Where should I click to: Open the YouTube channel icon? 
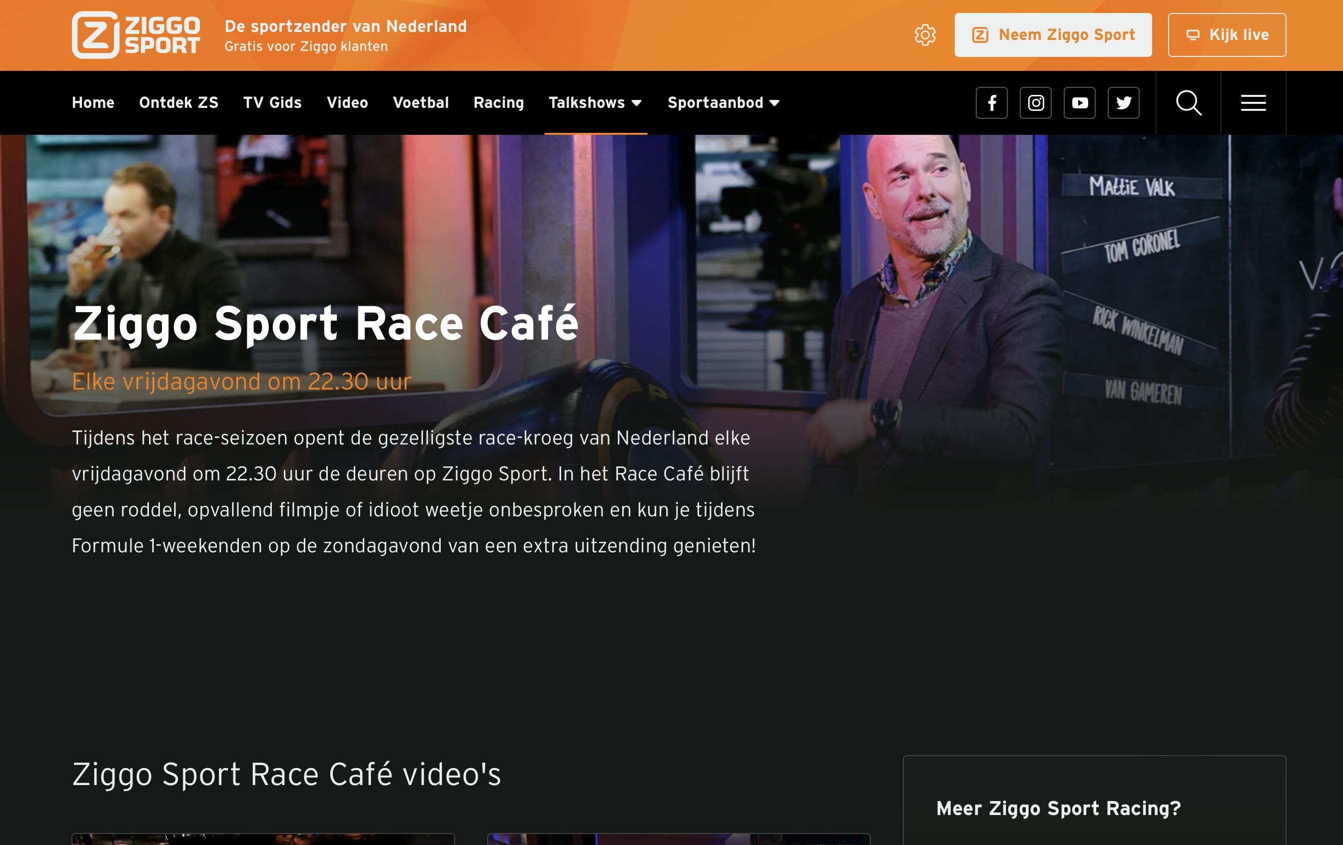pyautogui.click(x=1079, y=103)
